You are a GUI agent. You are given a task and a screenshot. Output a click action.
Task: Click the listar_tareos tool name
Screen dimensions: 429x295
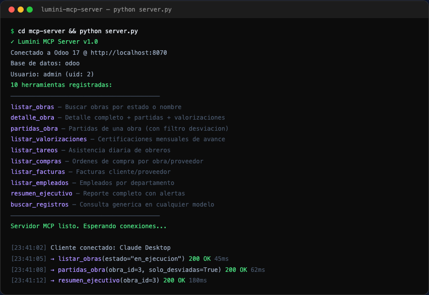34,150
